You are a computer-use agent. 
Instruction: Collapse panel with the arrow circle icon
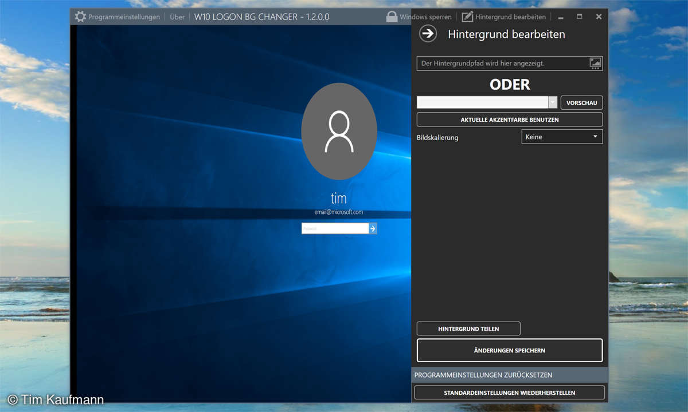(428, 34)
